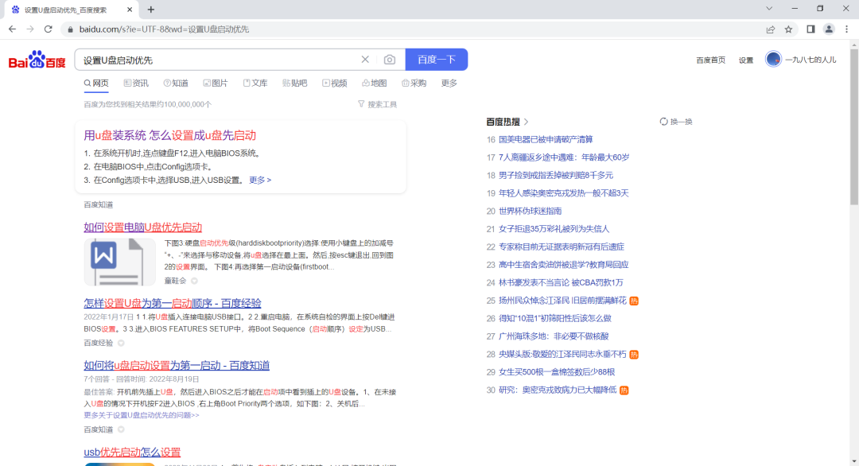Viewport: 859px width, 466px height.
Task: Open hot search 男子捡到戒指丢掉被判赔8千多元
Action: [555, 175]
